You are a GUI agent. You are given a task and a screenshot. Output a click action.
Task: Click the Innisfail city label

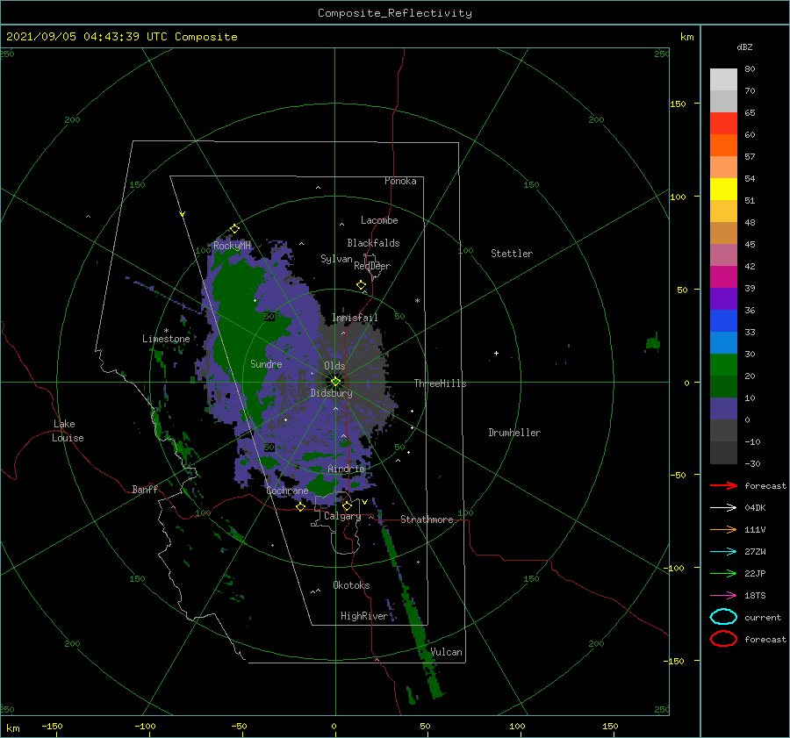[355, 318]
